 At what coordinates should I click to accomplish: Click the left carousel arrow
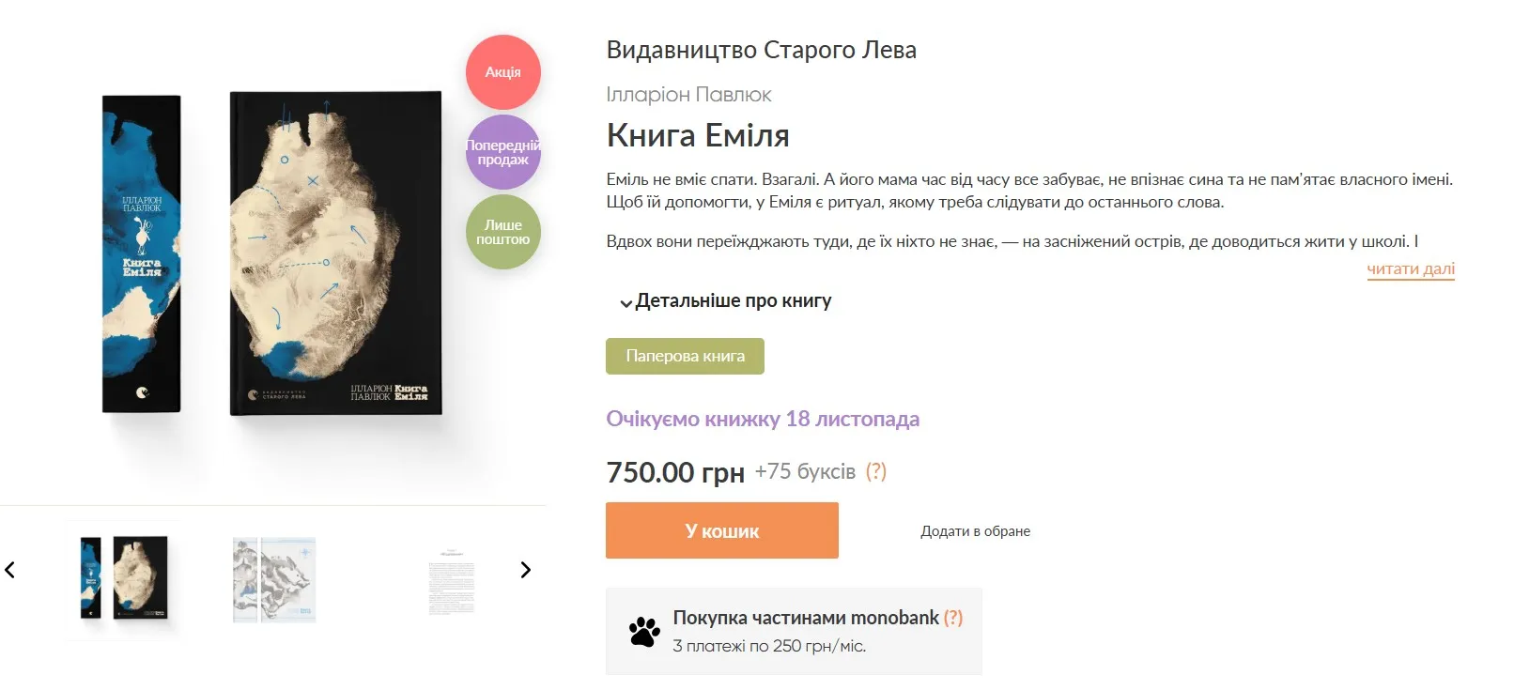pyautogui.click(x=11, y=569)
